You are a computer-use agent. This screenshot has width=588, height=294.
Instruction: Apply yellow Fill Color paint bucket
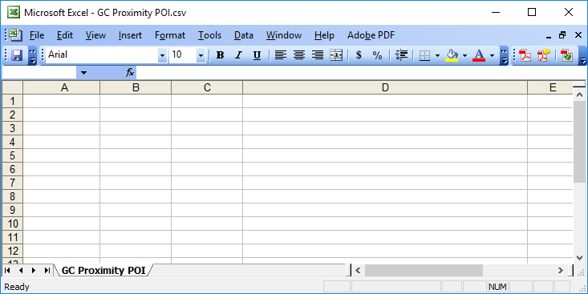point(452,55)
